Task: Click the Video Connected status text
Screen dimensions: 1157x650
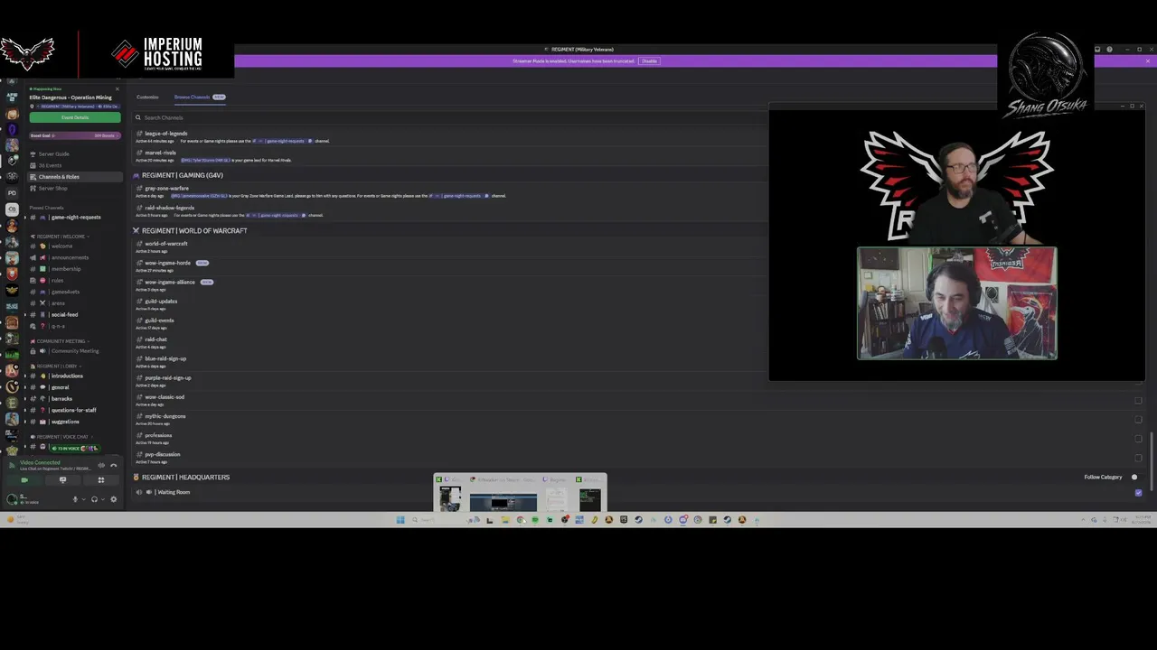Action: click(40, 462)
